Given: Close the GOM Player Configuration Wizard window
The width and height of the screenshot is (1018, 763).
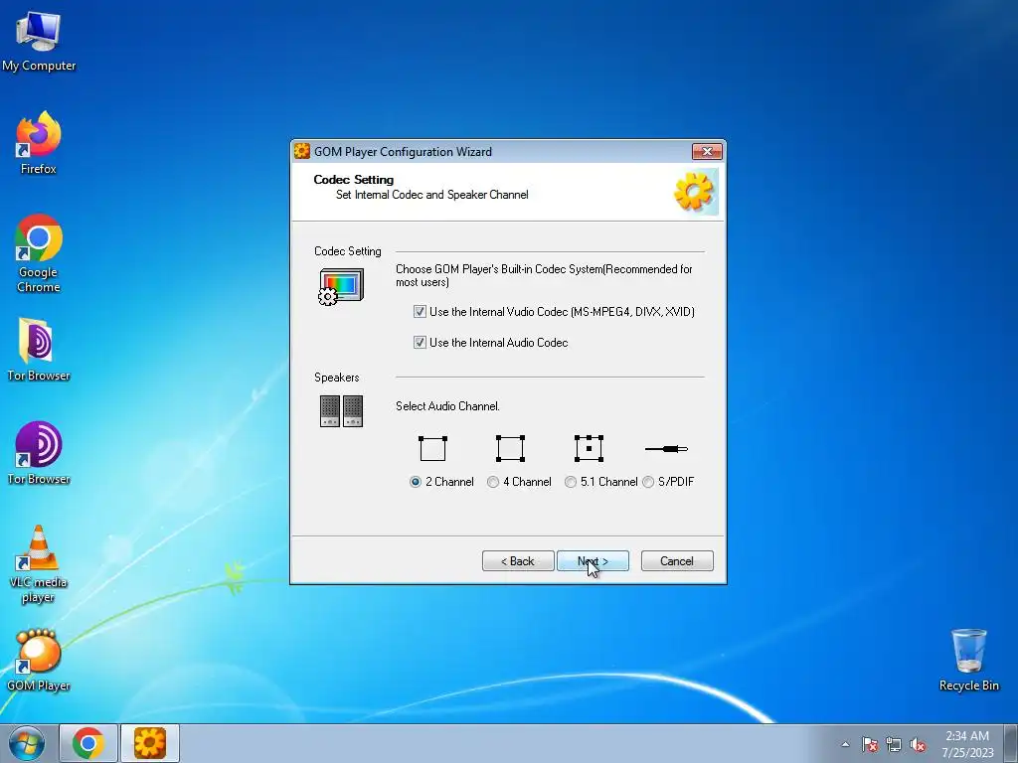Looking at the screenshot, I should 708,151.
